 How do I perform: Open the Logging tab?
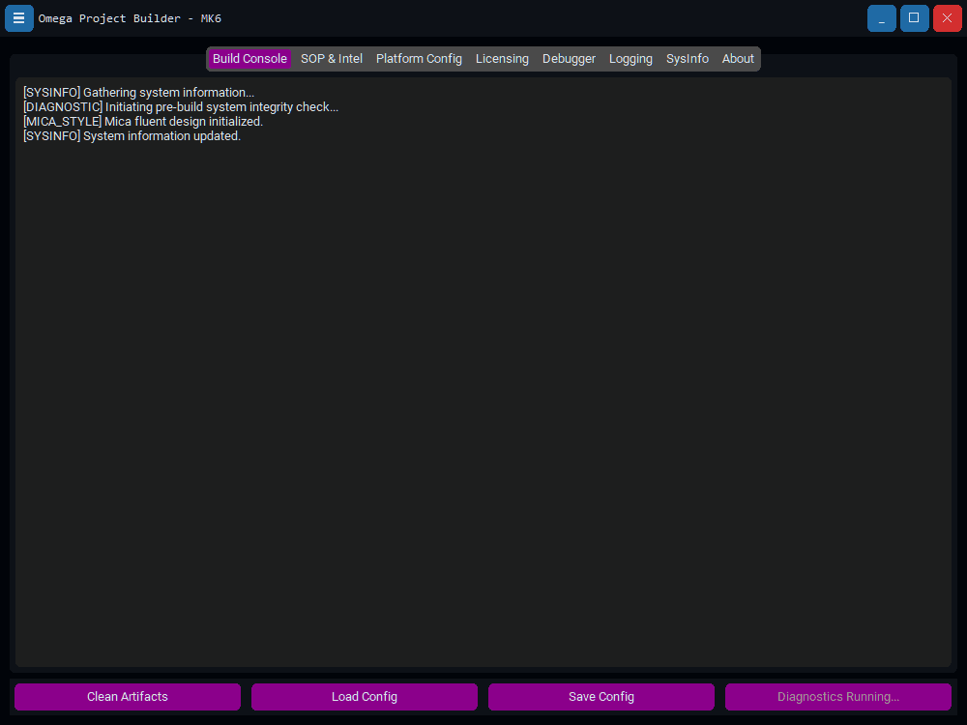(x=630, y=59)
